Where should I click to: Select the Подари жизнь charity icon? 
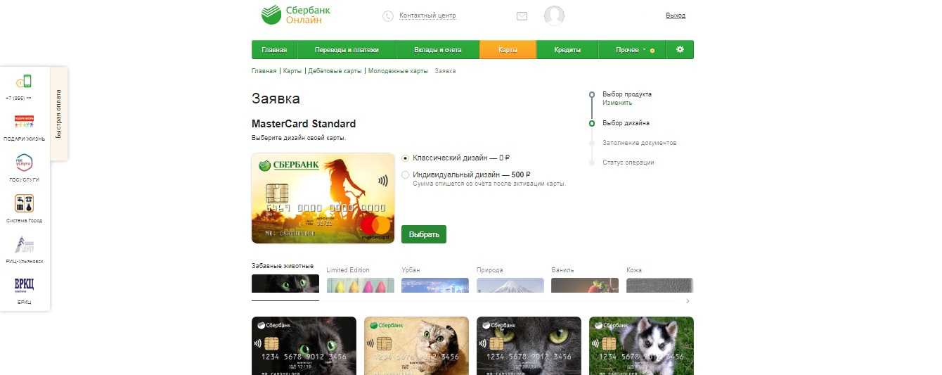tap(25, 122)
